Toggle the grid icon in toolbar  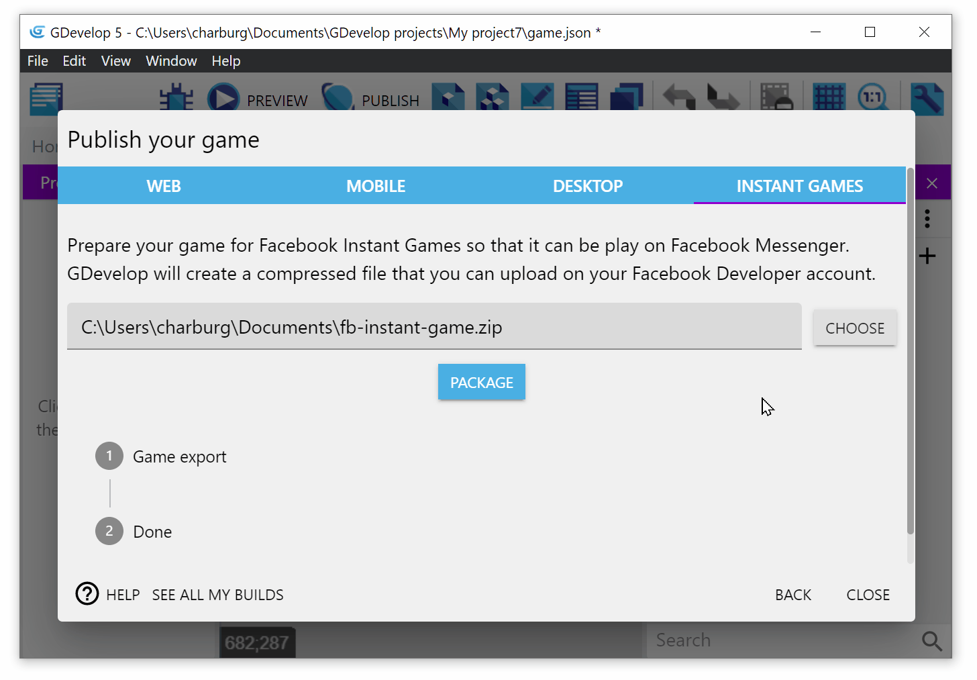pos(829,98)
